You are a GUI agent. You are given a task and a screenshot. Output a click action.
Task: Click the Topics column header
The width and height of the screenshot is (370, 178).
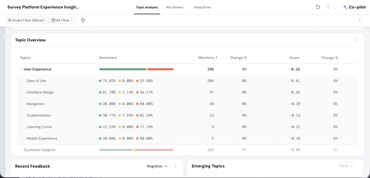tap(25, 58)
